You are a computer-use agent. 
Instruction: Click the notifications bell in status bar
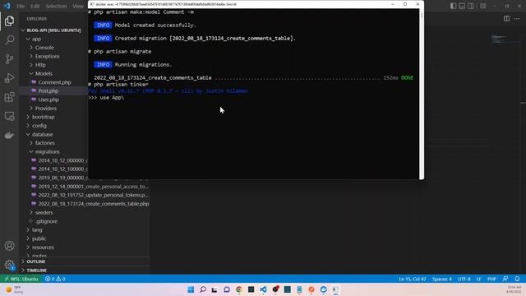click(x=517, y=279)
